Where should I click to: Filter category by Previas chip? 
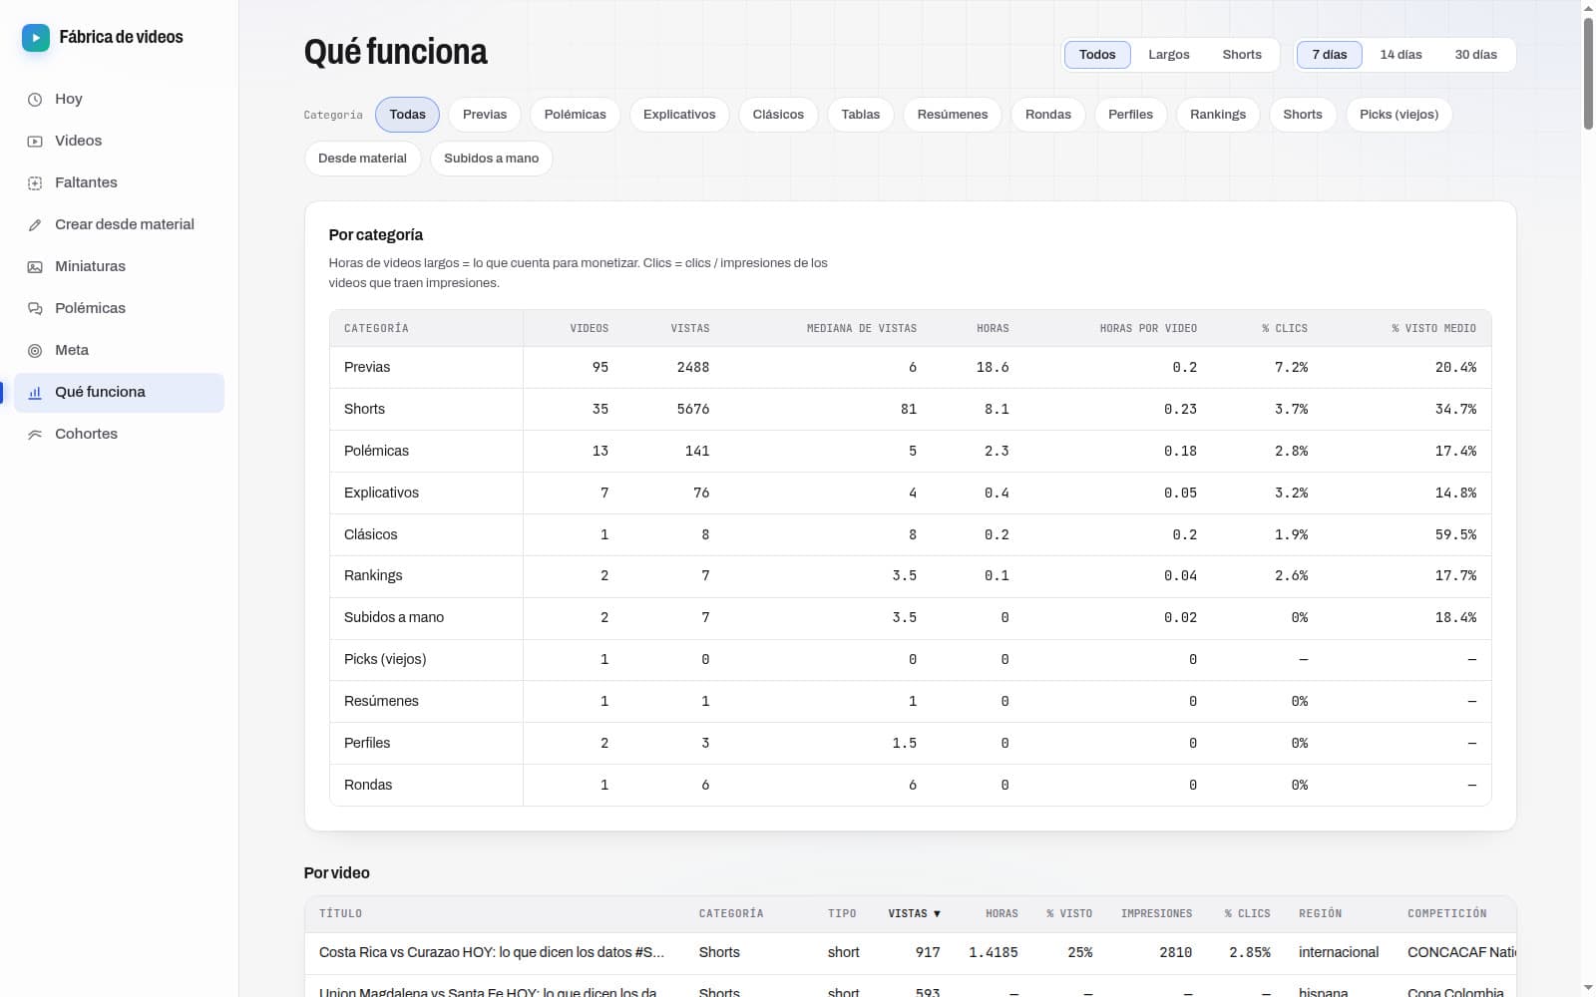pos(485,115)
